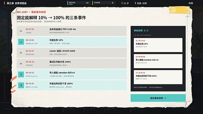Click the 视角 林默 perspective indicator
The width and height of the screenshot is (203, 114).
pos(141,3)
